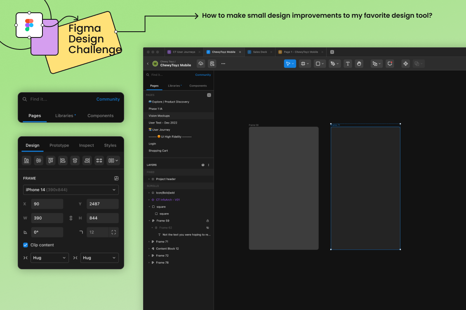Click the Create component diamond icon
Image resolution: width=466 pixels, height=310 pixels.
[x=405, y=63]
